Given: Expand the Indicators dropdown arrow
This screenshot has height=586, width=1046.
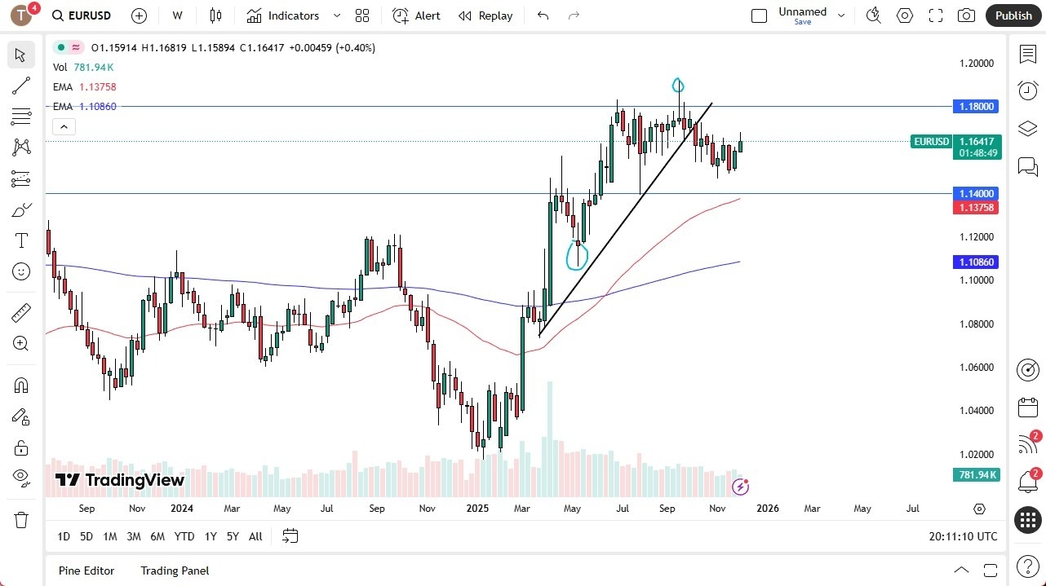Looking at the screenshot, I should tap(336, 15).
